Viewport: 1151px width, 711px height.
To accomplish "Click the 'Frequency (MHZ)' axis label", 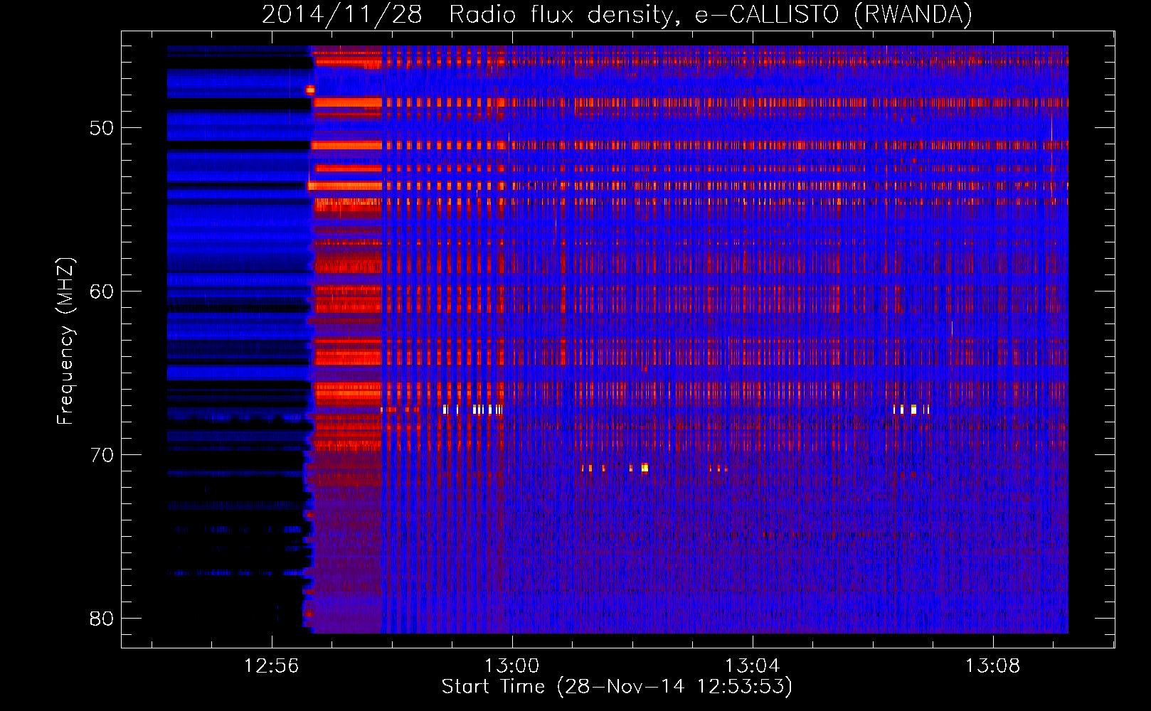I will pos(65,341).
